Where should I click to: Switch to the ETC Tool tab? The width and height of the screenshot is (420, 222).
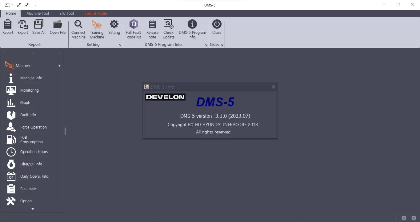pos(66,14)
